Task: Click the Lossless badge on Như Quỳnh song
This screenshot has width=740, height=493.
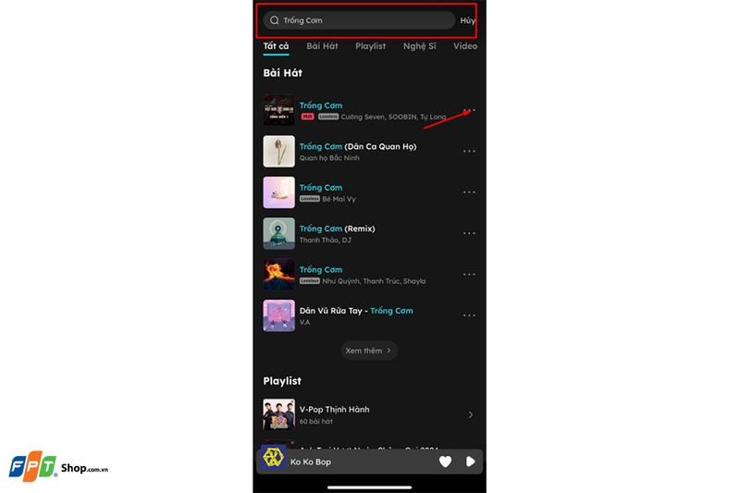Action: (x=310, y=280)
